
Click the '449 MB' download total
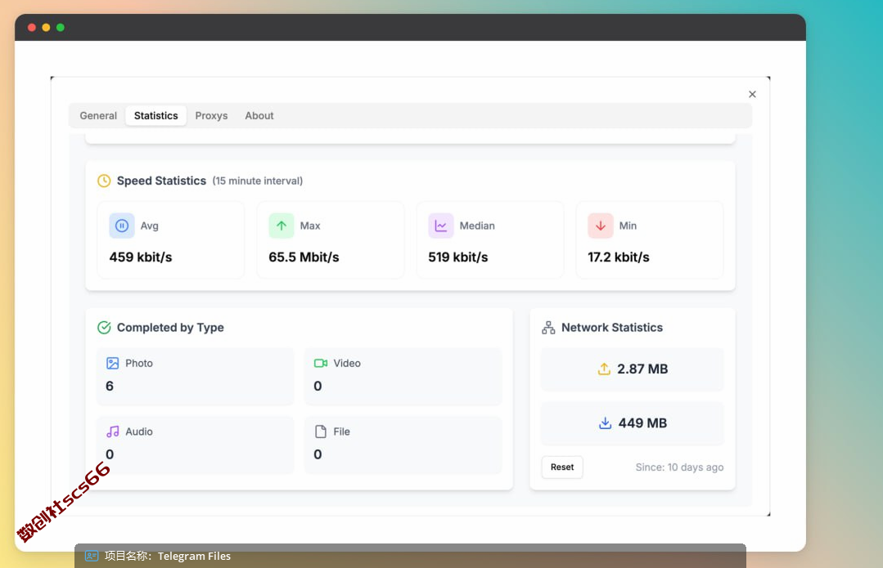tap(642, 423)
